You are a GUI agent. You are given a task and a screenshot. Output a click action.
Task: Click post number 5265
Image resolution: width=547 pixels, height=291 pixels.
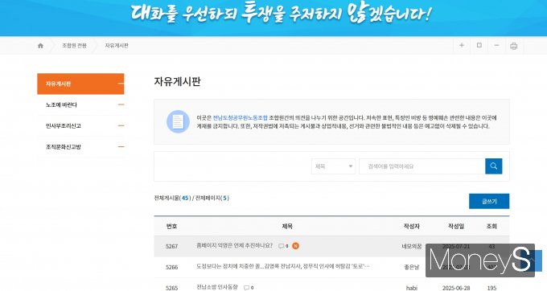[x=171, y=288]
